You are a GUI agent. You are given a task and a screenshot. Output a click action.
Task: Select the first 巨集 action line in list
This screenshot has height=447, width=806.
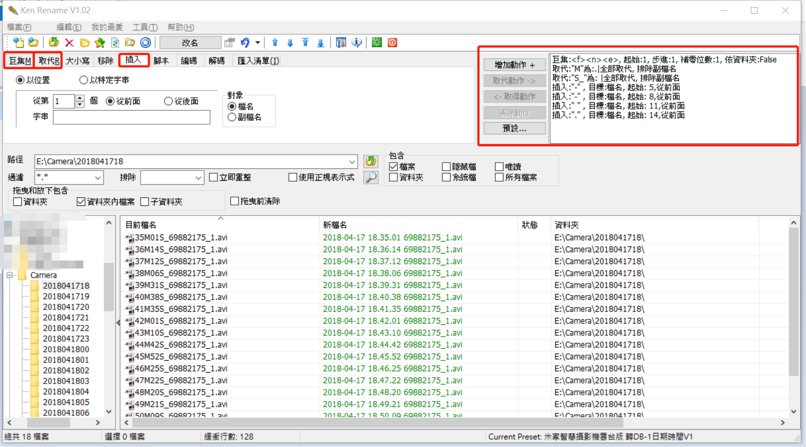(x=664, y=60)
